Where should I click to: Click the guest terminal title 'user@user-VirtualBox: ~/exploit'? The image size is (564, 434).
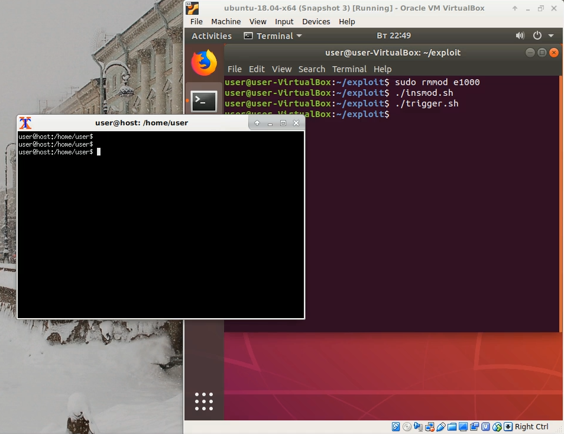tap(393, 53)
